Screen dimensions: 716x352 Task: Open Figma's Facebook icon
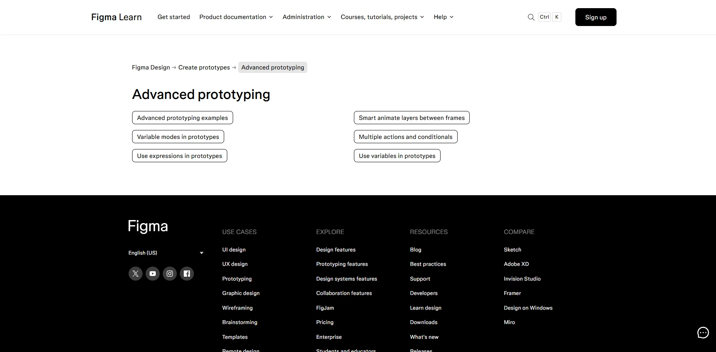tap(187, 274)
